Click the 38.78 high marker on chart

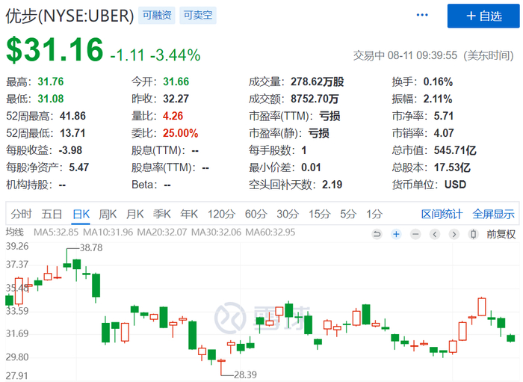click(x=91, y=248)
